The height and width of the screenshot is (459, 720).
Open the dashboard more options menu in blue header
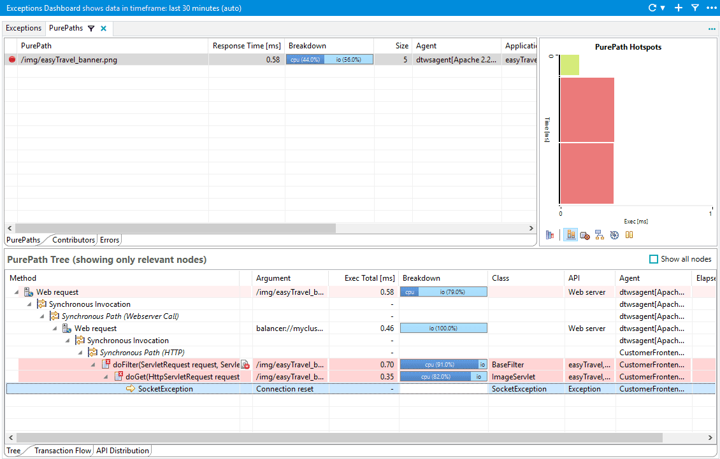(711, 8)
